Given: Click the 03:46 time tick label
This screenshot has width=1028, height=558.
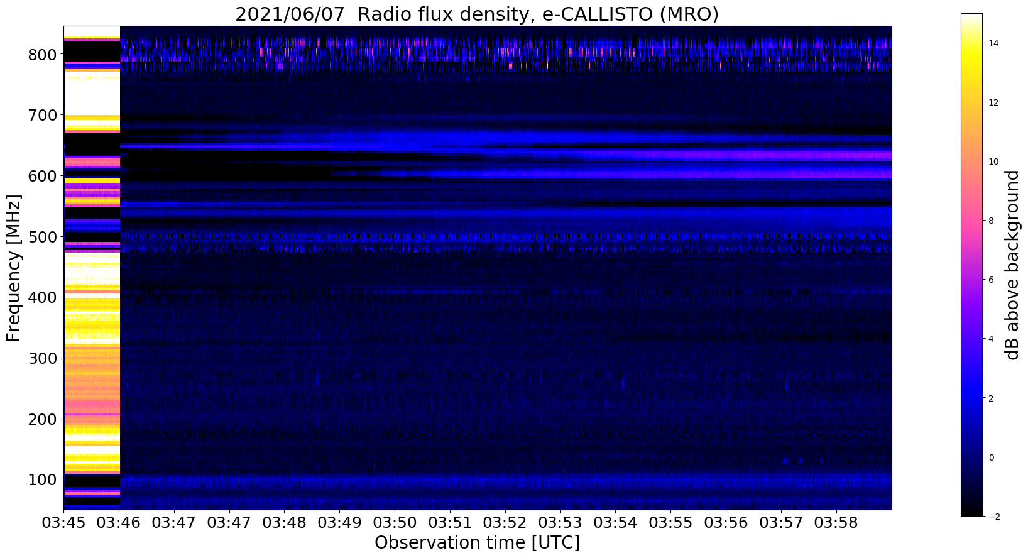Looking at the screenshot, I should click(x=119, y=523).
